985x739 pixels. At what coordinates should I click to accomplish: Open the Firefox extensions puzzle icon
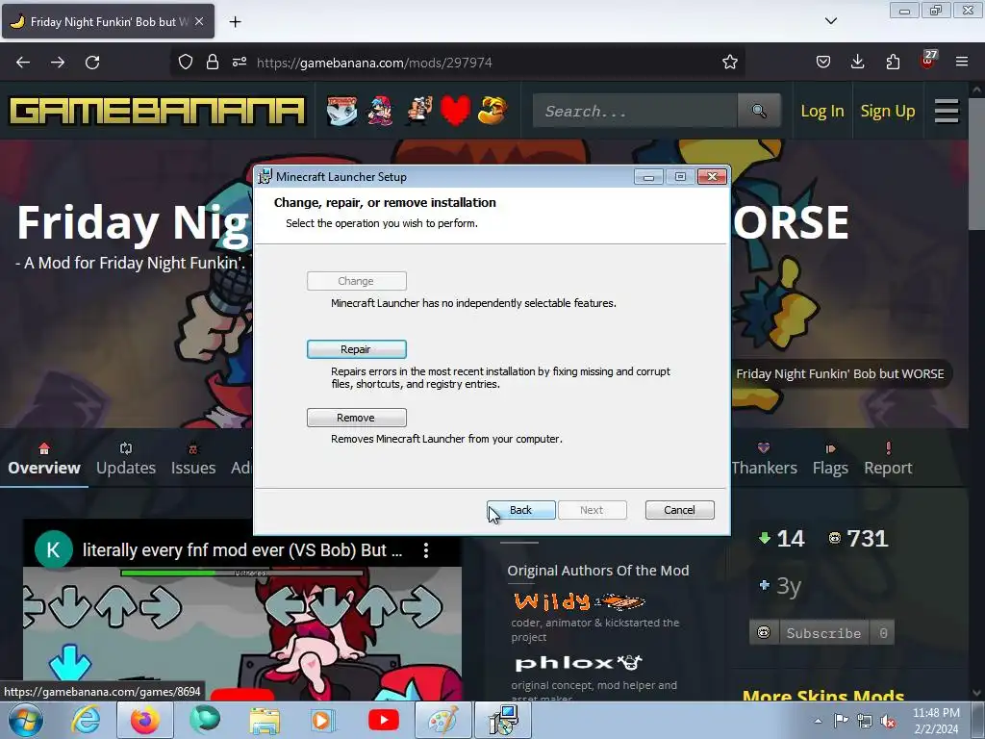(893, 62)
